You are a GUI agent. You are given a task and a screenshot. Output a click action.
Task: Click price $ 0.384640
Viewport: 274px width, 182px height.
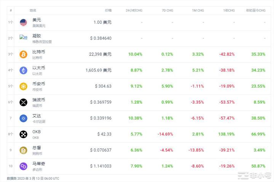[101, 38]
